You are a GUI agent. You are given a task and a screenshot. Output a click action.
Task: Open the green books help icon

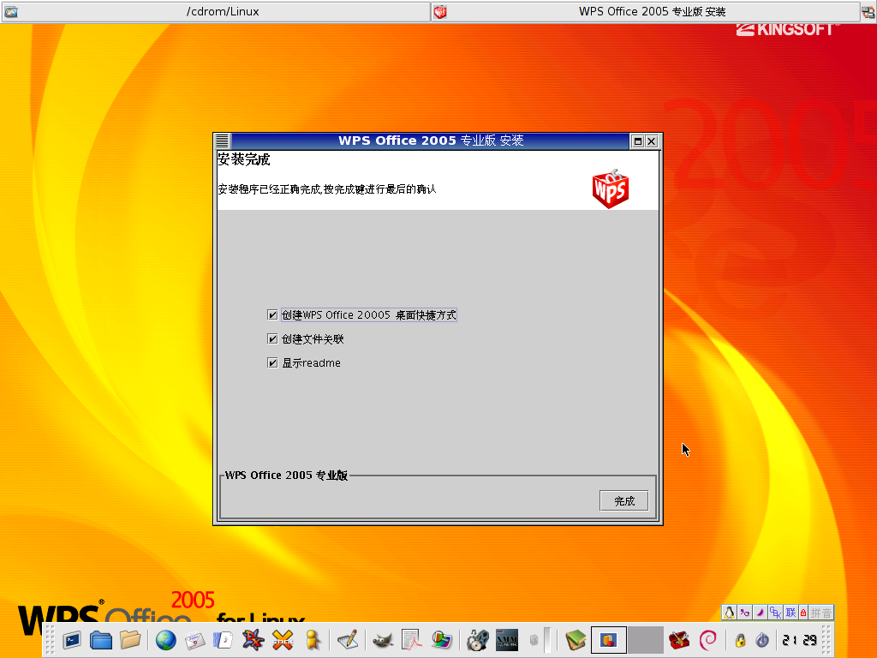tap(575, 640)
